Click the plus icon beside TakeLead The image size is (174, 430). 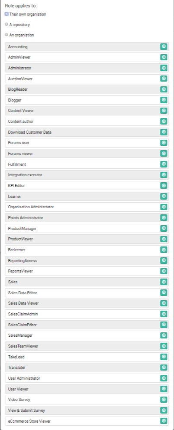coord(164,357)
